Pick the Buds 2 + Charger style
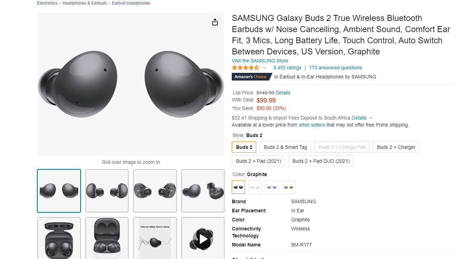The width and height of the screenshot is (461, 259). 396,147
